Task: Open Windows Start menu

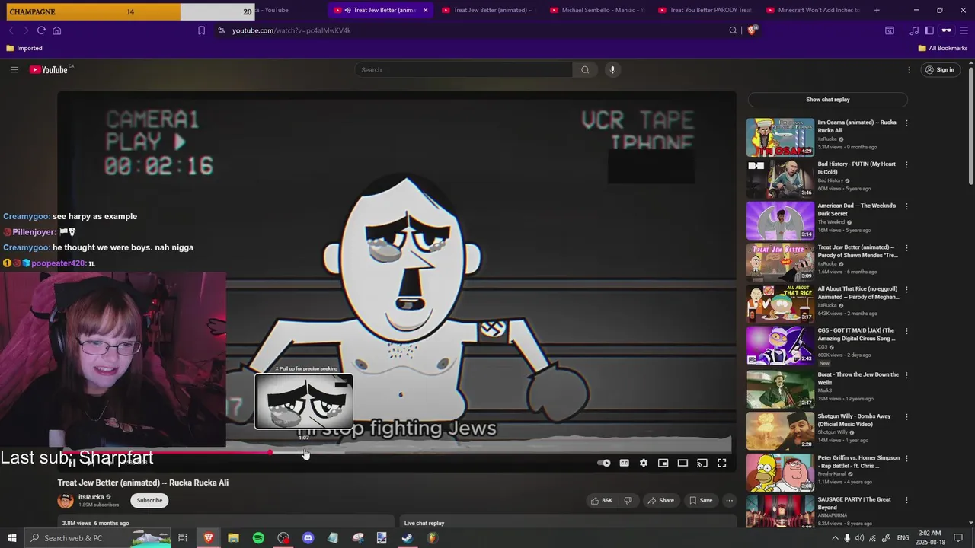Action: click(x=11, y=538)
